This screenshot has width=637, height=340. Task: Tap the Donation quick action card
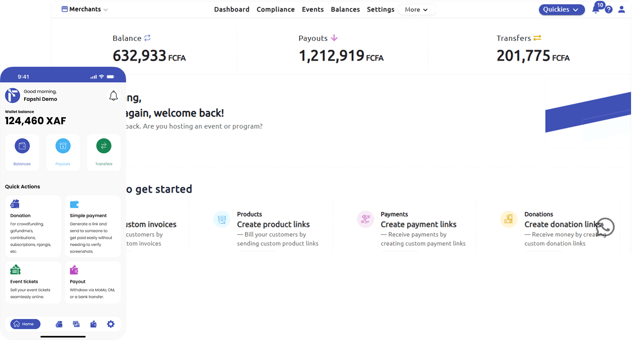pos(33,226)
